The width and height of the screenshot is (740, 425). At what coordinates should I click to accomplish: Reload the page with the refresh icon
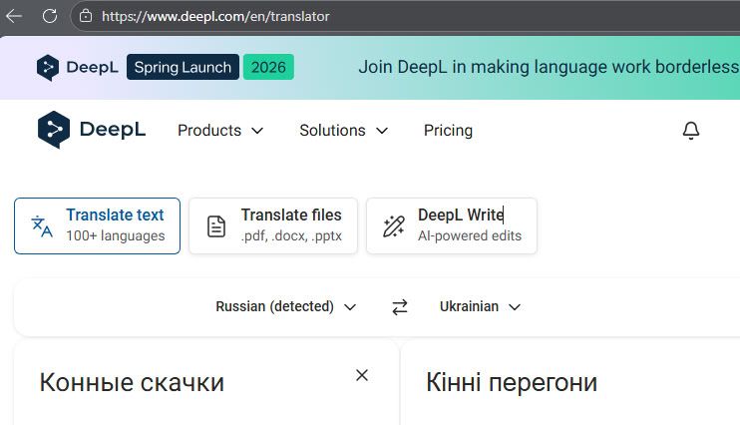click(50, 16)
